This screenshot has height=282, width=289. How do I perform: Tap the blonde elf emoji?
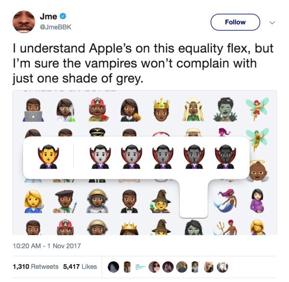tap(193, 109)
